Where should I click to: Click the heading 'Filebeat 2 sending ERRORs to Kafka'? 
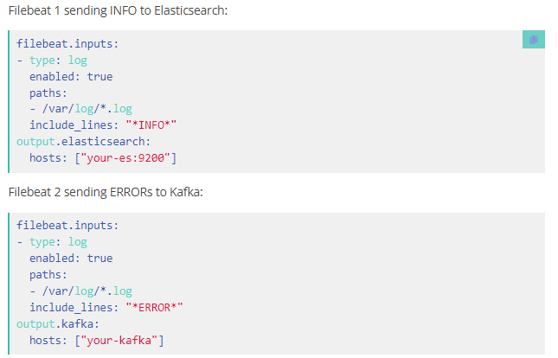pos(106,192)
